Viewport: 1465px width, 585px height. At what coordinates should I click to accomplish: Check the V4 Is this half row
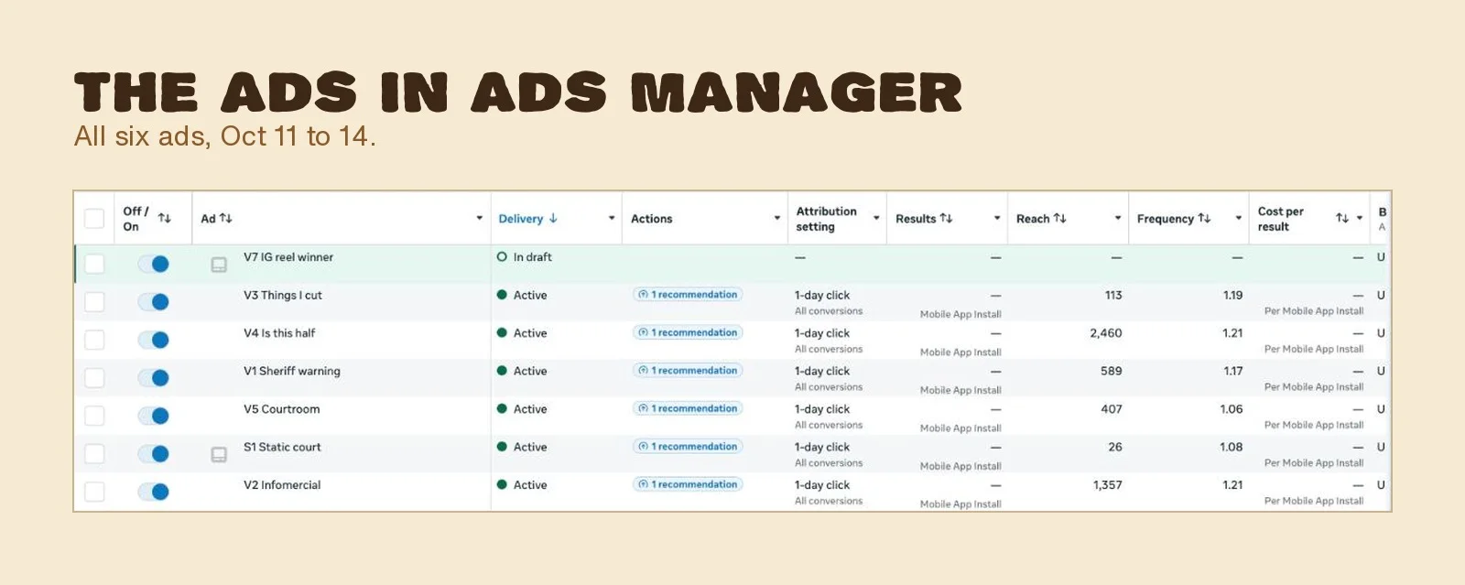coord(94,340)
